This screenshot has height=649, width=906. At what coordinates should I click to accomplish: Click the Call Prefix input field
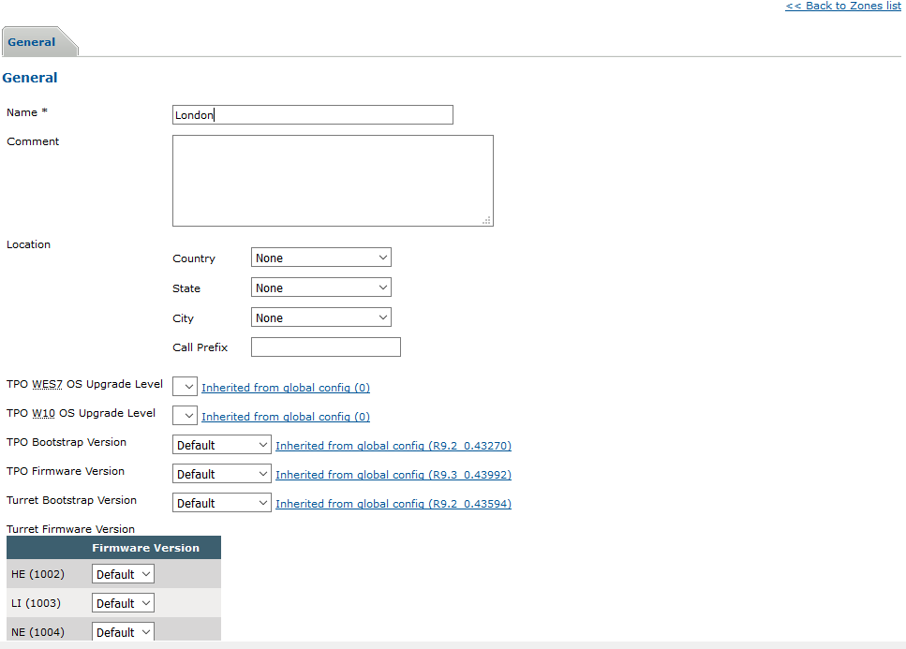click(x=325, y=347)
